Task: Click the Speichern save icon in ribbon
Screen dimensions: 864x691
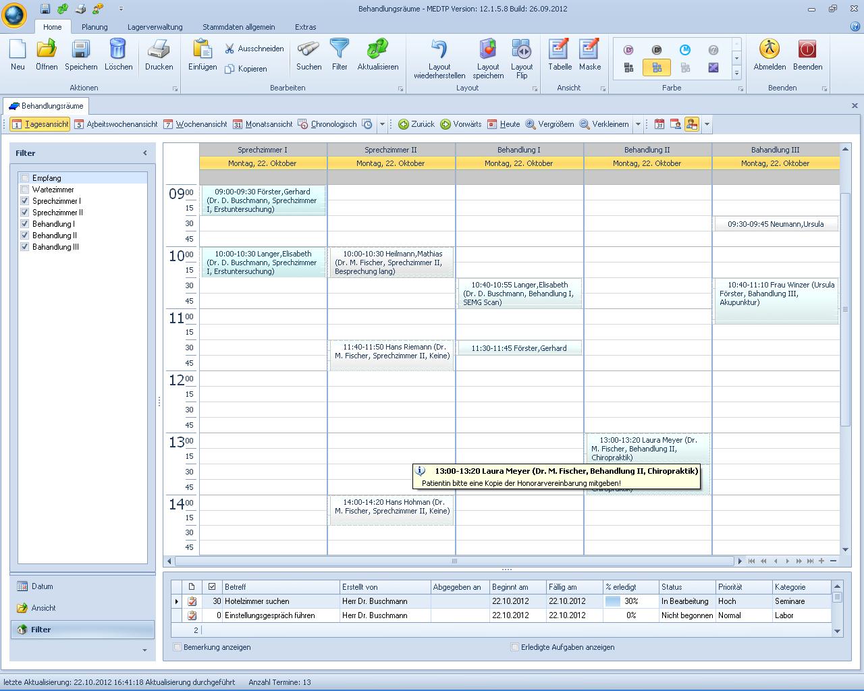Action: click(81, 50)
